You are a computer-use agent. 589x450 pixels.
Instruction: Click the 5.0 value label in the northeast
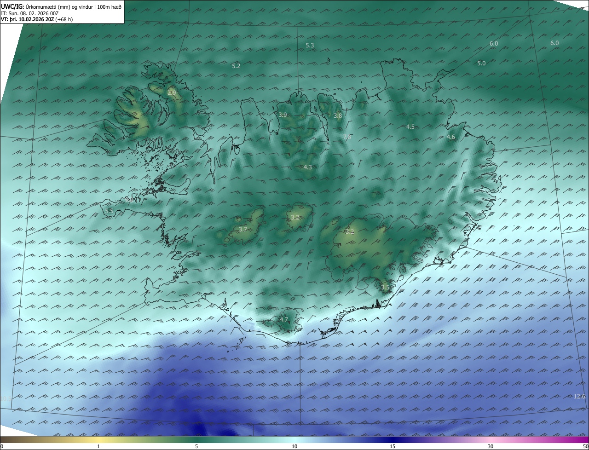tap(481, 63)
